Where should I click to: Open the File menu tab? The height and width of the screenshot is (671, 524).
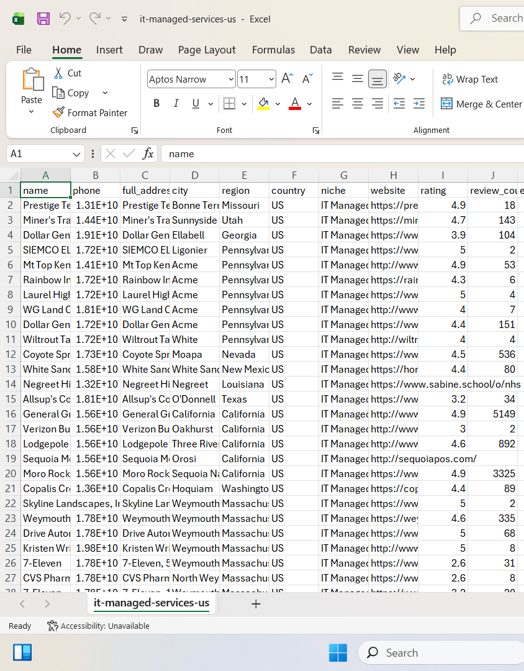pyautogui.click(x=24, y=50)
